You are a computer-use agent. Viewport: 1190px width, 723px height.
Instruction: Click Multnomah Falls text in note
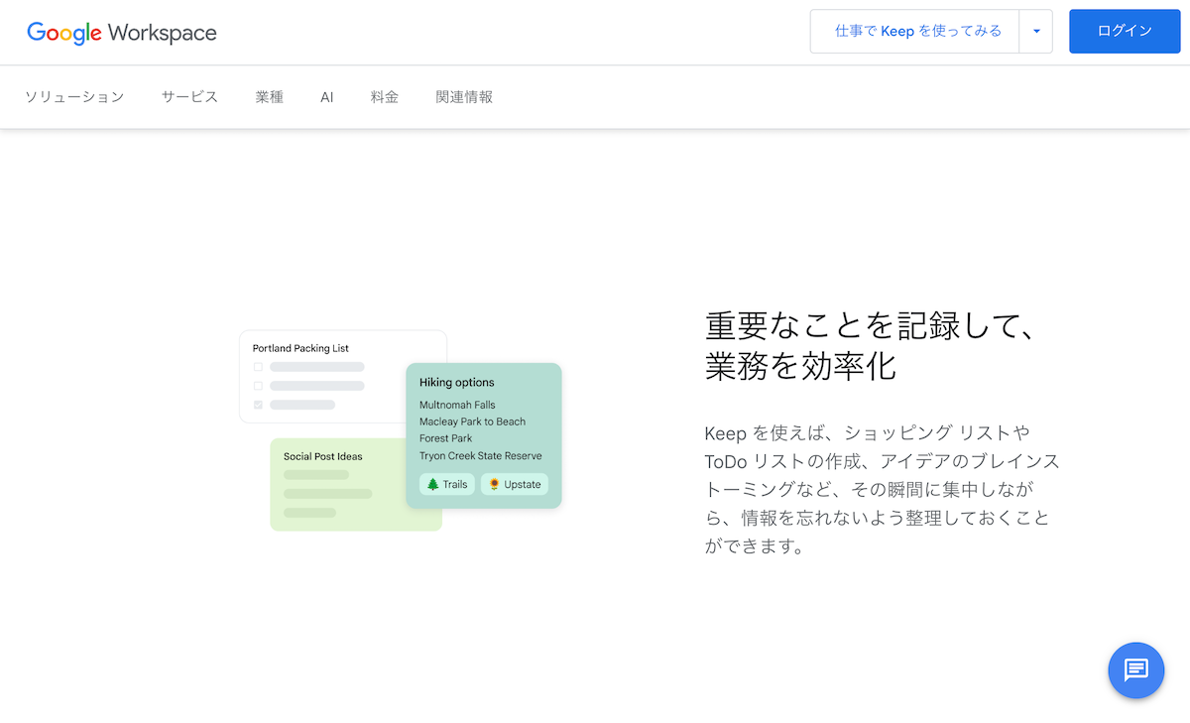click(x=457, y=405)
